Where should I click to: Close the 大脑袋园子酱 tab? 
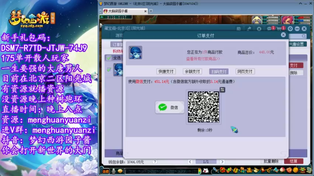click(x=145, y=11)
